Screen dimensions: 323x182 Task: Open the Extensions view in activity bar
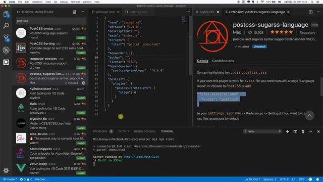point(6,62)
